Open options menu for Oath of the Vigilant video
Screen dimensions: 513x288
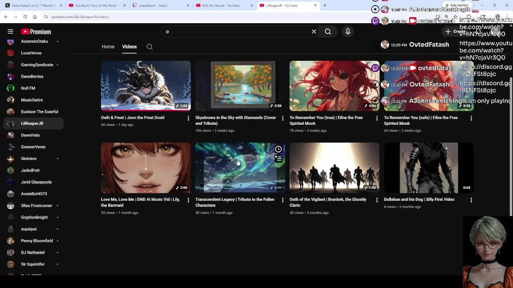point(377,200)
